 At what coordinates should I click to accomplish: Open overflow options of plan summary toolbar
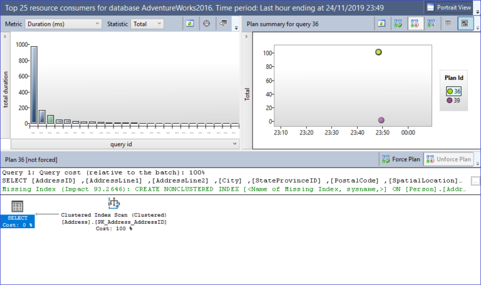478,28
